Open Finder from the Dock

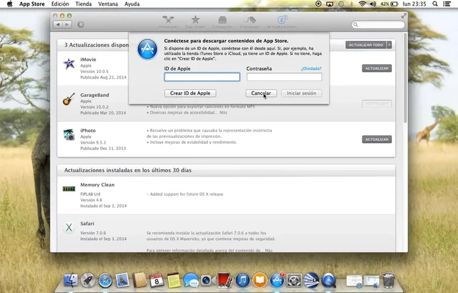pyautogui.click(x=71, y=281)
